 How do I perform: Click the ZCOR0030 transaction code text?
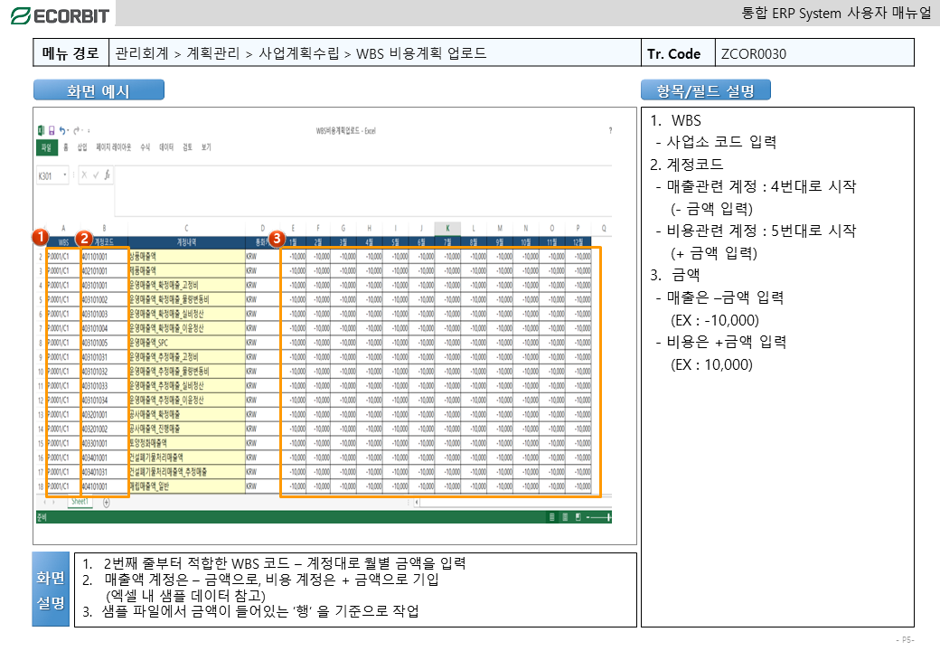click(754, 53)
